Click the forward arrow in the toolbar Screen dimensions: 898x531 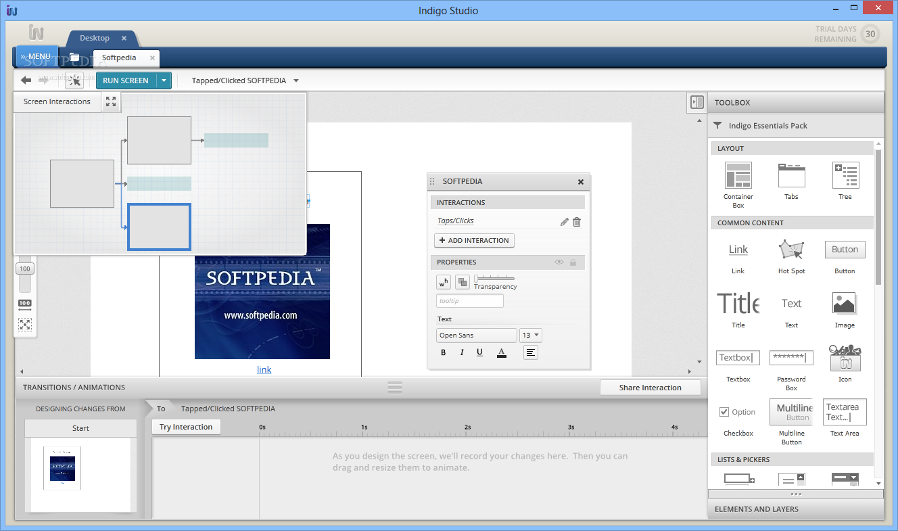(x=43, y=80)
